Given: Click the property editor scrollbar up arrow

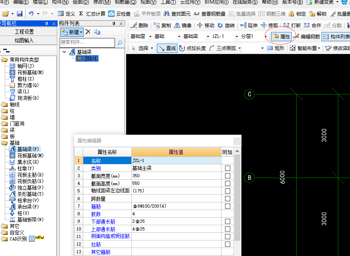Looking at the screenshot, I should [237, 152].
